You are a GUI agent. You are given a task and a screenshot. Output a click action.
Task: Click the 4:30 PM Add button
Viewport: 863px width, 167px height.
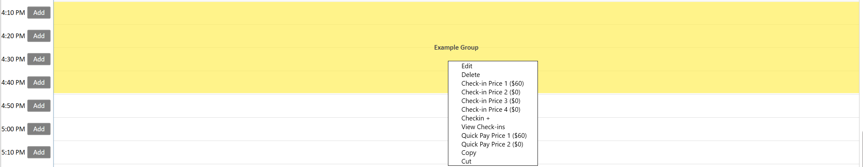(39, 59)
